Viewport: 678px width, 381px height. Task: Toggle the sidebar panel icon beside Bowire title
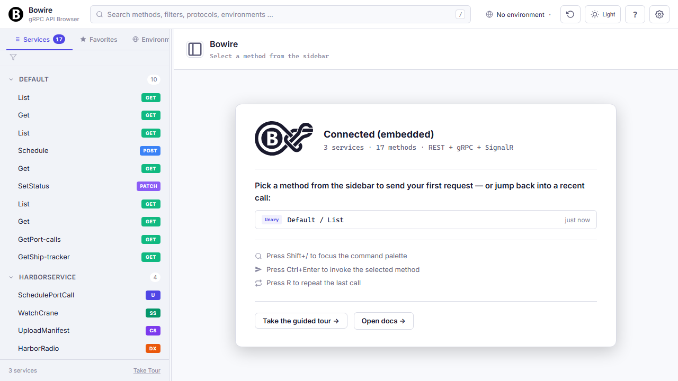tap(195, 49)
